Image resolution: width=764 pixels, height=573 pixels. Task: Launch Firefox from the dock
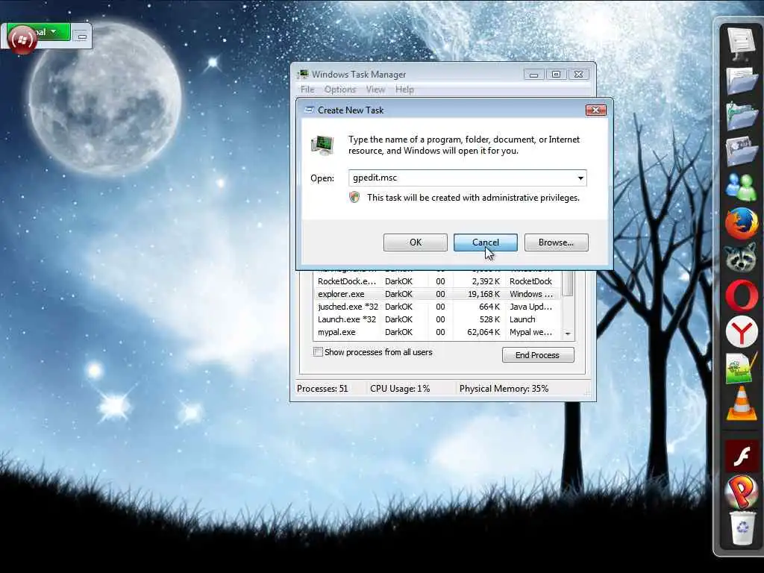coord(741,223)
